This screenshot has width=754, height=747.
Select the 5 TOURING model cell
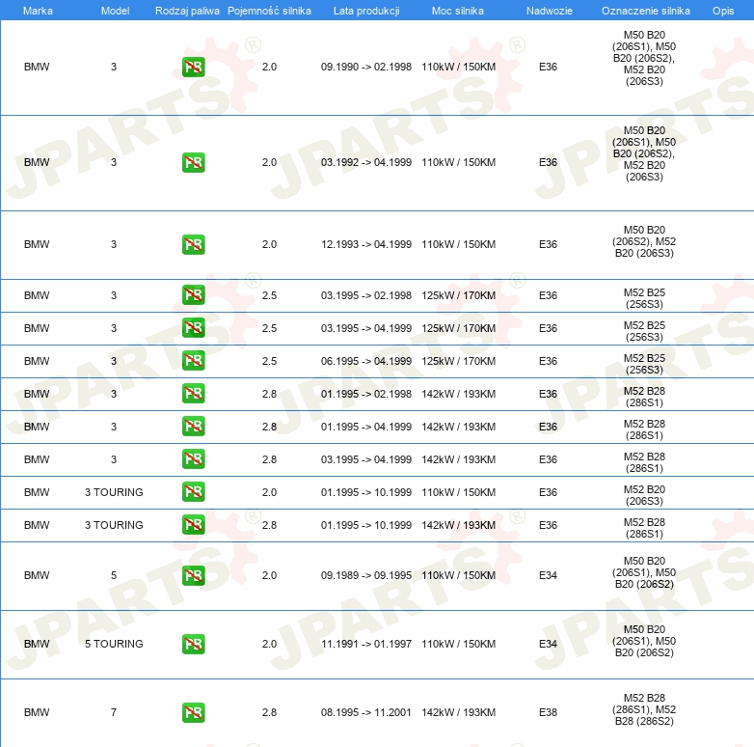[114, 644]
